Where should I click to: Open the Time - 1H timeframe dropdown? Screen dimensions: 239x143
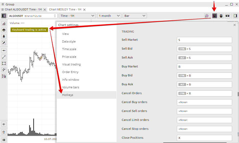point(77,16)
